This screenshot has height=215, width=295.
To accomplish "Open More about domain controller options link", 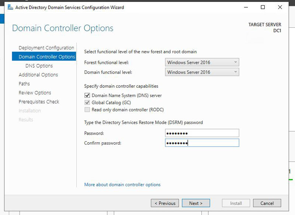I will click(x=122, y=184).
